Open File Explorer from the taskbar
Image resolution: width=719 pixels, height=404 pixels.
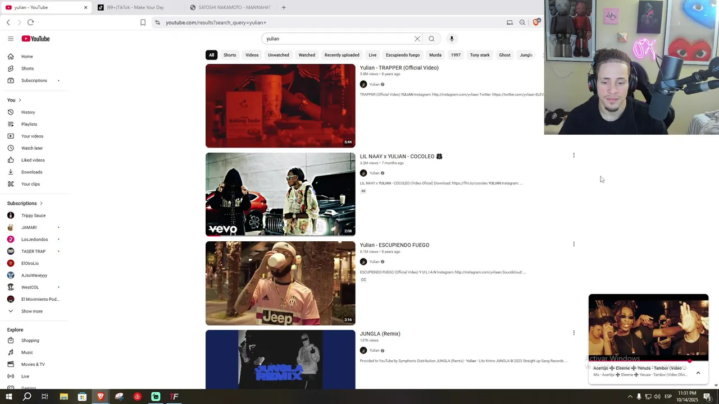tap(63, 397)
